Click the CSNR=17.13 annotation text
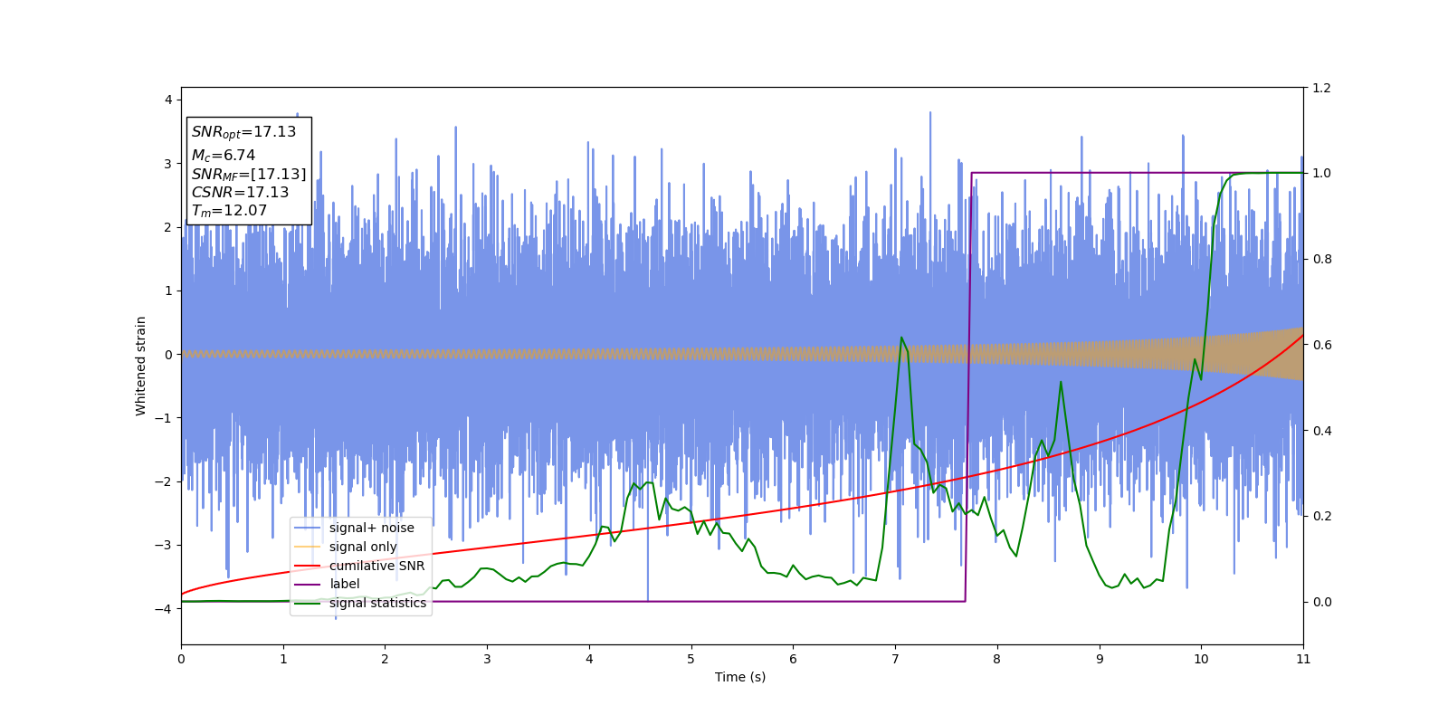This screenshot has width=1448, height=724. 240,193
